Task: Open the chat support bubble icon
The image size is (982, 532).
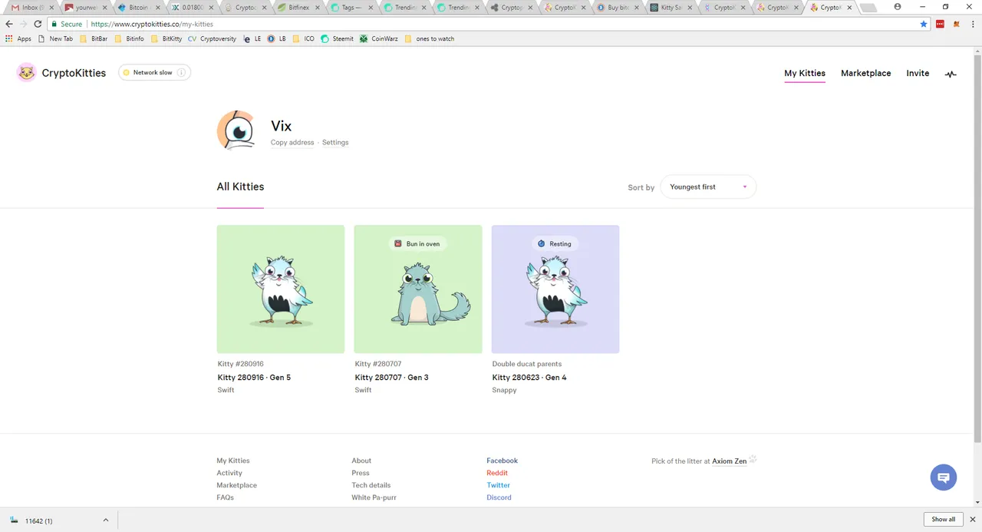Action: pyautogui.click(x=944, y=477)
